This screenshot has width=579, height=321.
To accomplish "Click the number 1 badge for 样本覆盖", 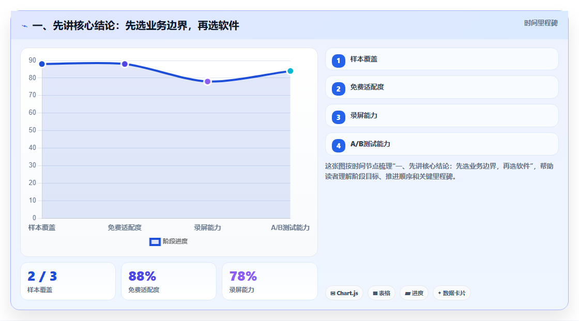I will tap(338, 61).
